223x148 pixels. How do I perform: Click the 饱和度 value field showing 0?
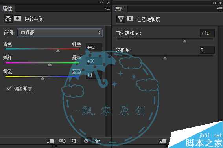(207, 50)
